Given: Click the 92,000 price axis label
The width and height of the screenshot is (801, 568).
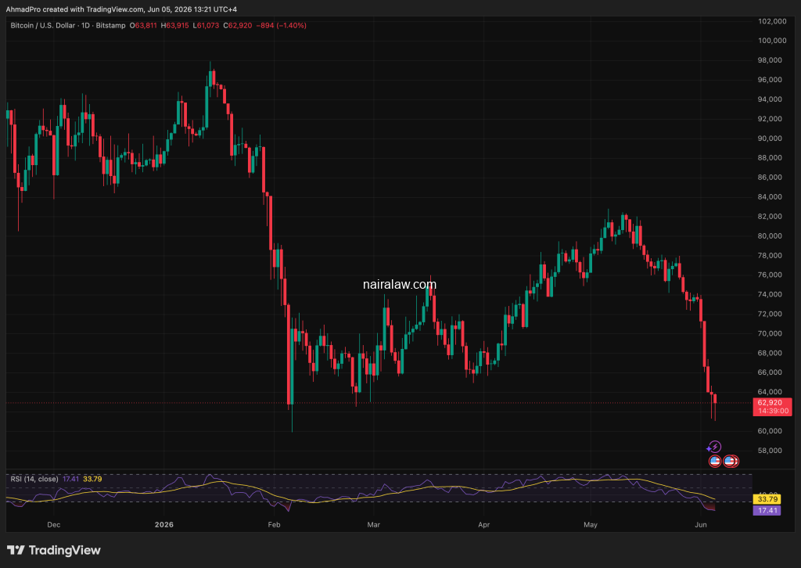Looking at the screenshot, I should pos(770,119).
